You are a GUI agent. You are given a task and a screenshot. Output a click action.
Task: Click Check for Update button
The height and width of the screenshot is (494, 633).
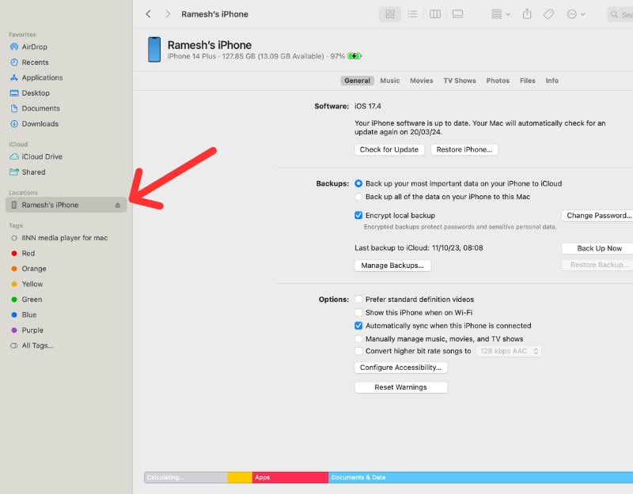tap(389, 149)
